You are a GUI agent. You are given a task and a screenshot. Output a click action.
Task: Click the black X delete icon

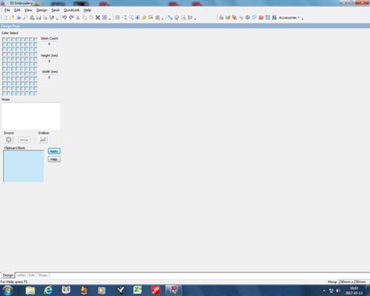coord(98,18)
